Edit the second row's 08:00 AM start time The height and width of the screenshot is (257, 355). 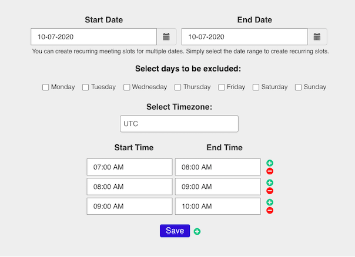129,187
